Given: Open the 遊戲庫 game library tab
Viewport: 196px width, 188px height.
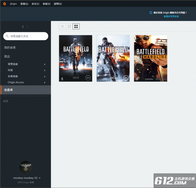Looking at the screenshot, I should tap(26, 90).
